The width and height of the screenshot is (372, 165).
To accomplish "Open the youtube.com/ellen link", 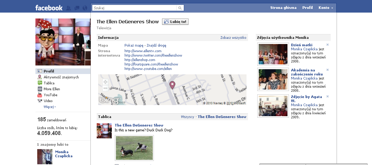I will click(148, 69).
